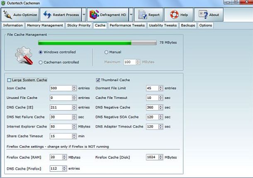Open Usability Tweaks tab
253x178 pixels.
click(x=163, y=25)
